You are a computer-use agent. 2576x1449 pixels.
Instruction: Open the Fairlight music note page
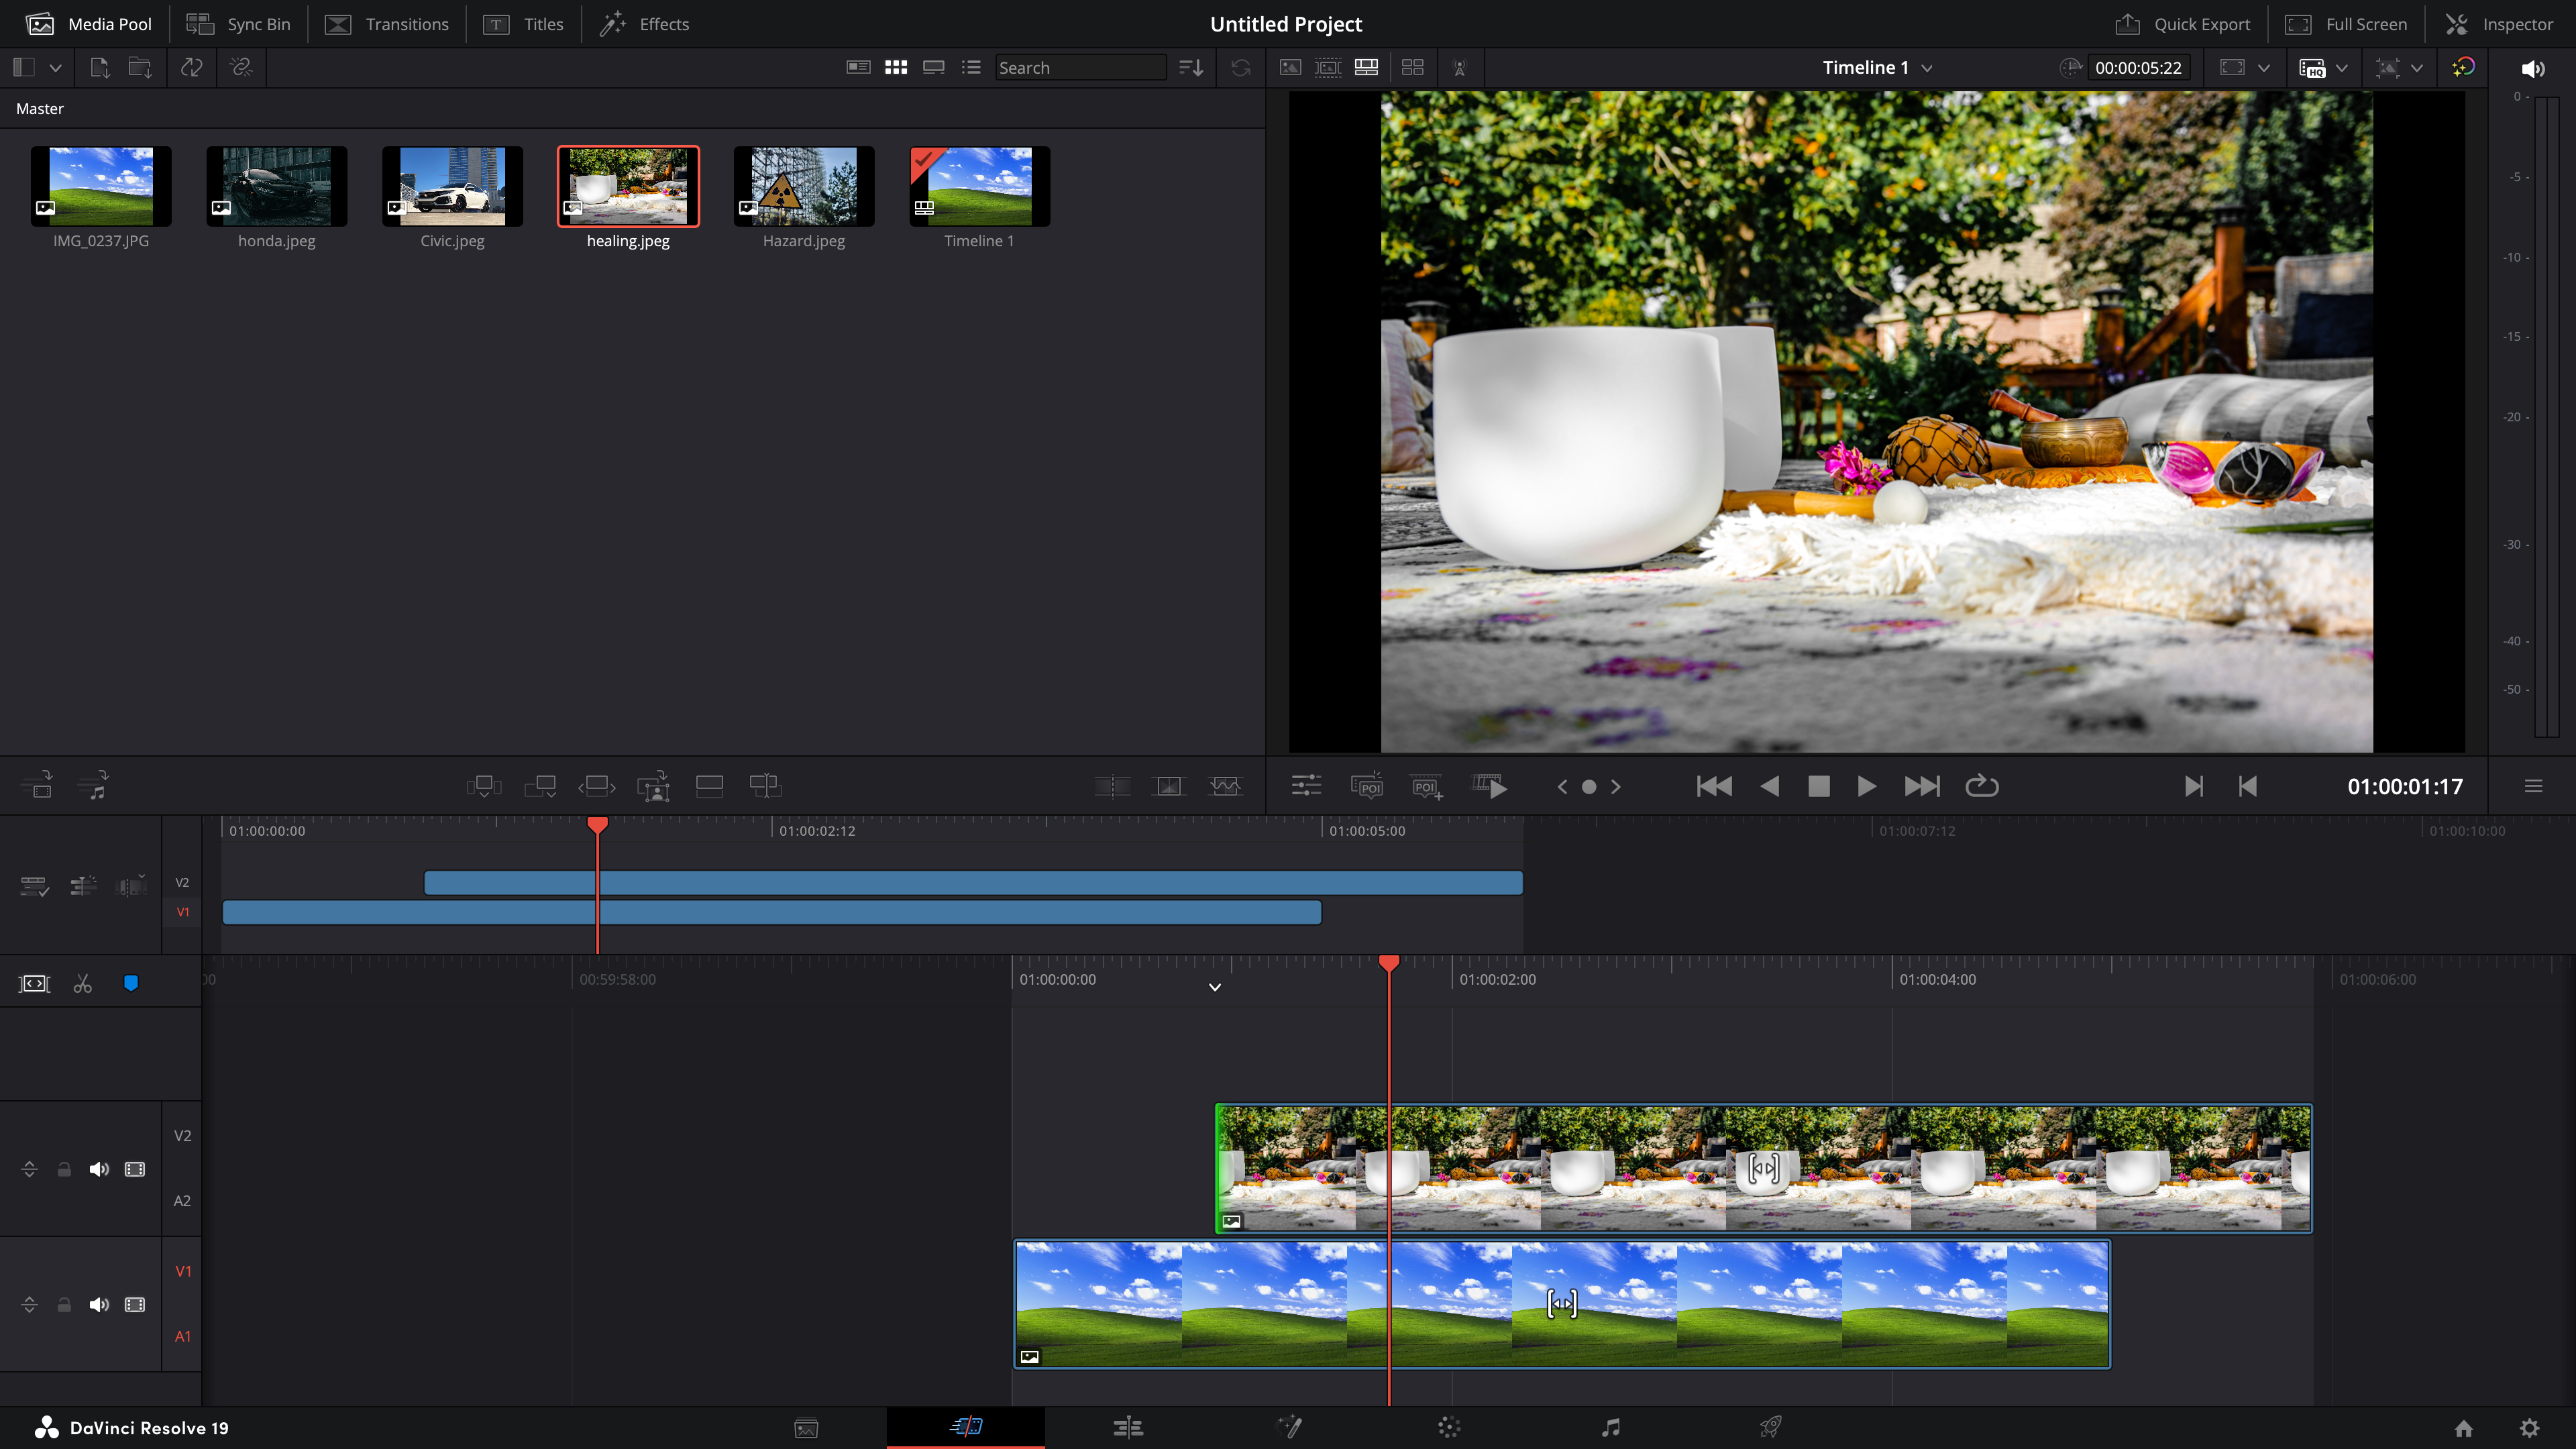point(1610,1427)
